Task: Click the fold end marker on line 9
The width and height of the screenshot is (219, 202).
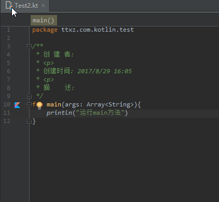Action: tap(29, 96)
